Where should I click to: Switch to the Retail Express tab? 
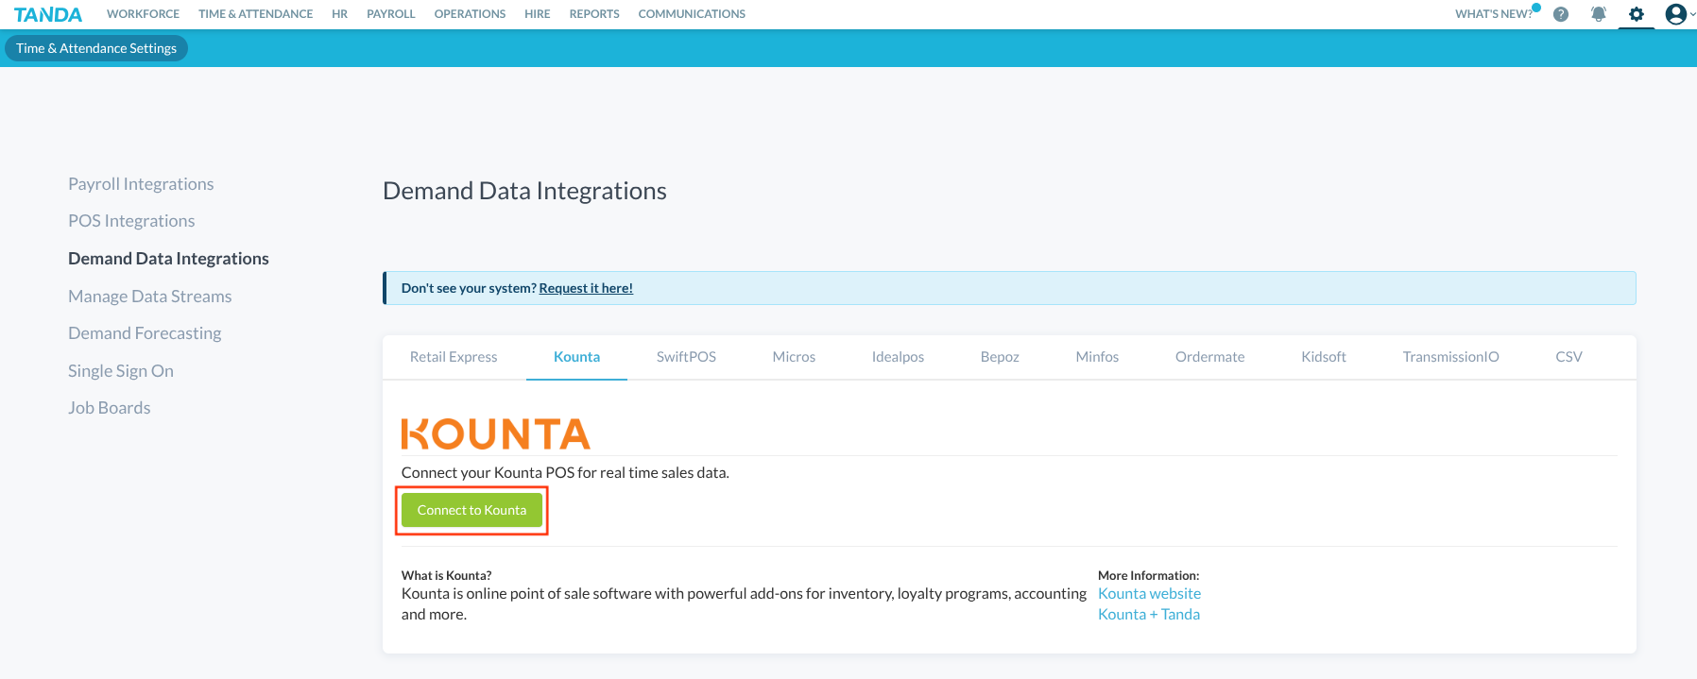tap(454, 357)
